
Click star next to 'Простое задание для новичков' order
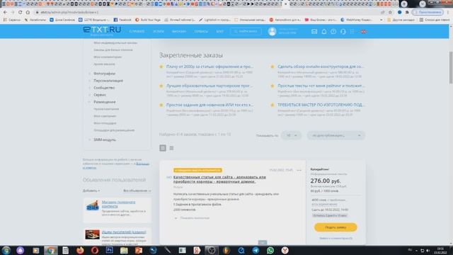pos(161,105)
